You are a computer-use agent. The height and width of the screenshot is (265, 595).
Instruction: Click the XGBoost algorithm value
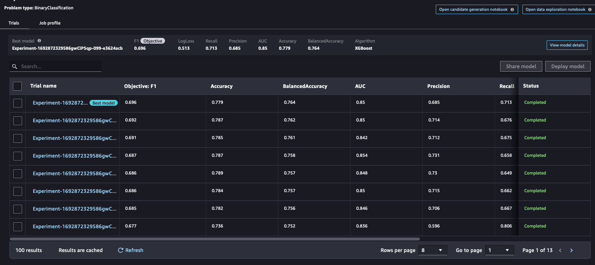[x=364, y=48]
